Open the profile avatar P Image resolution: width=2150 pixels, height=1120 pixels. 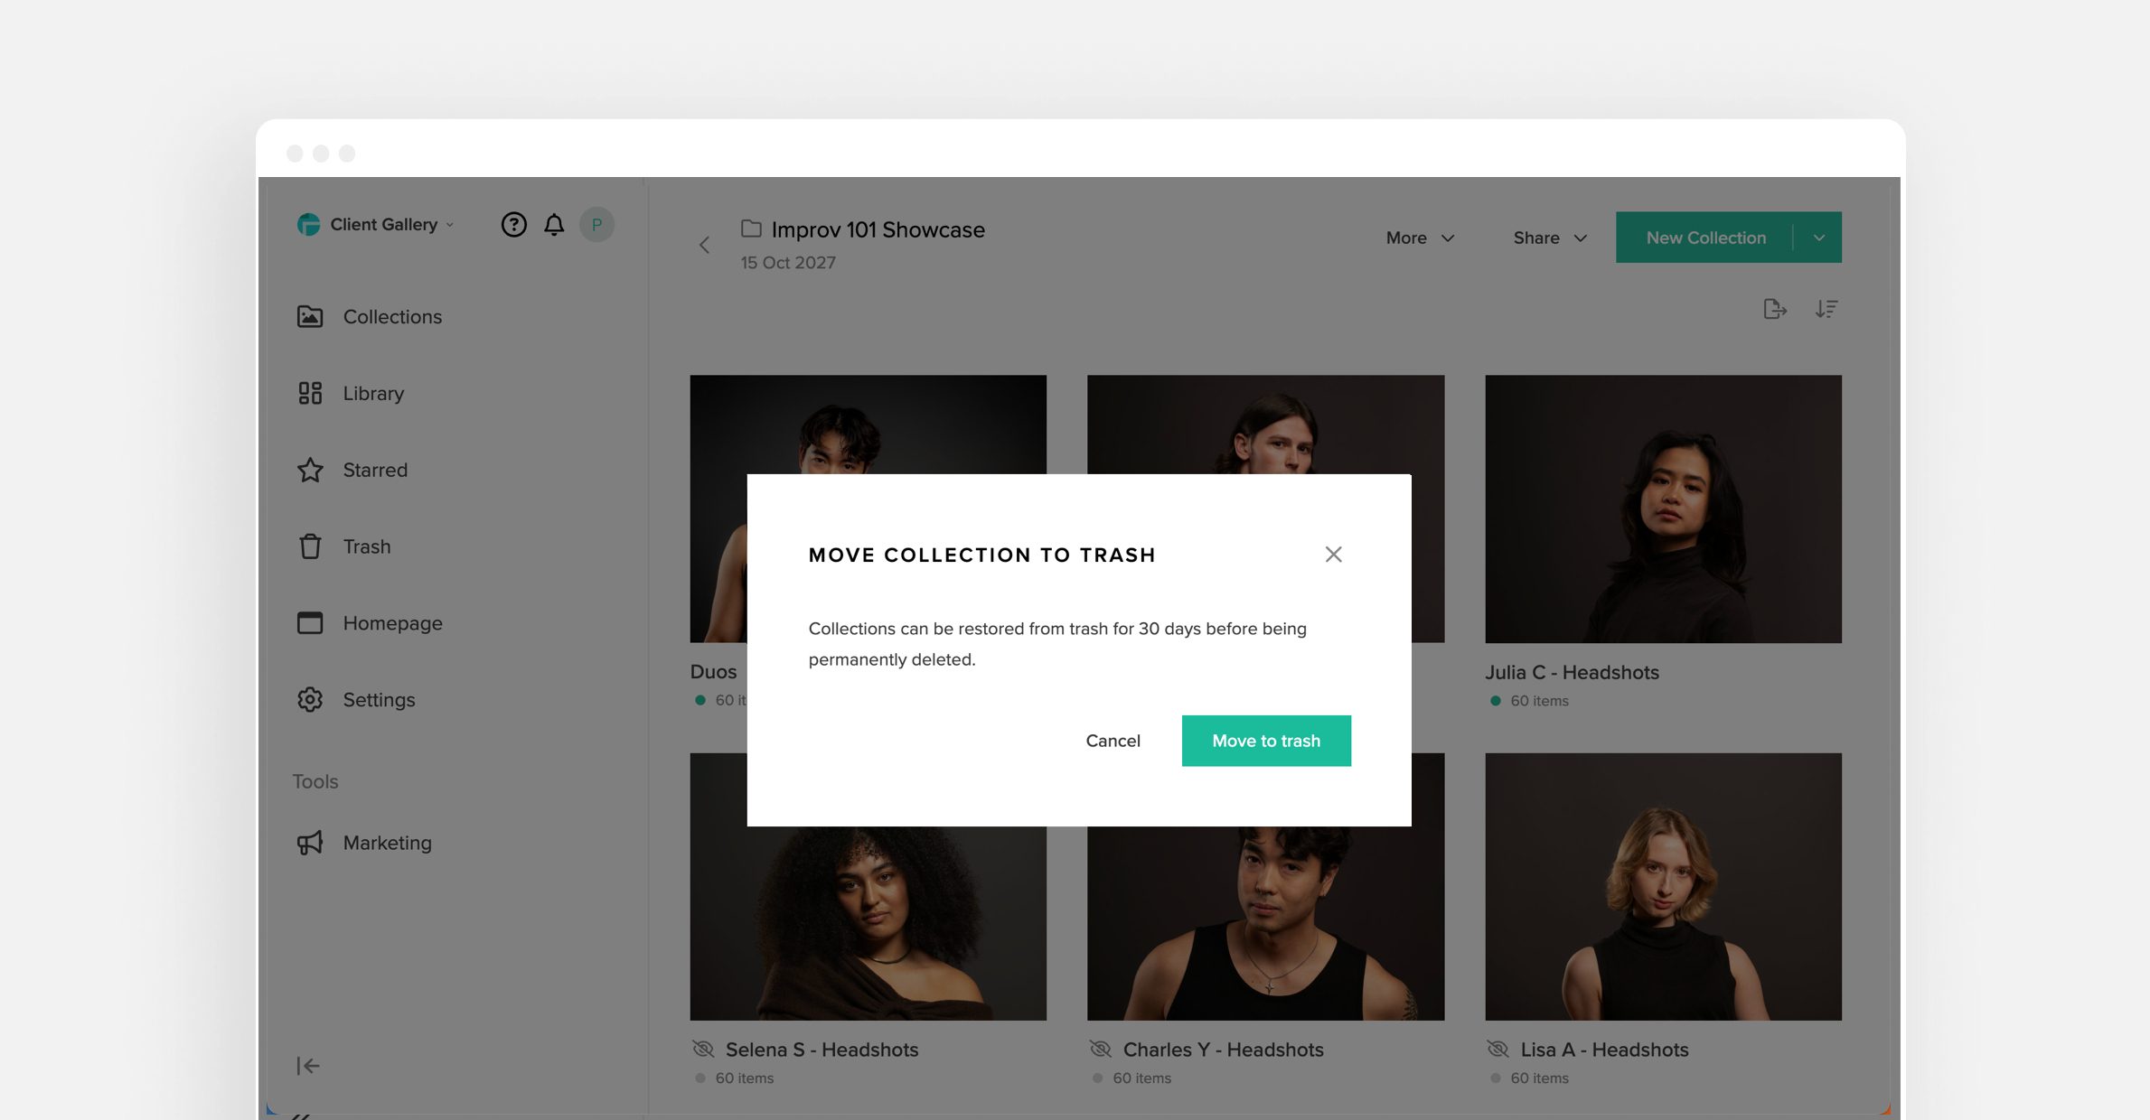[596, 224]
